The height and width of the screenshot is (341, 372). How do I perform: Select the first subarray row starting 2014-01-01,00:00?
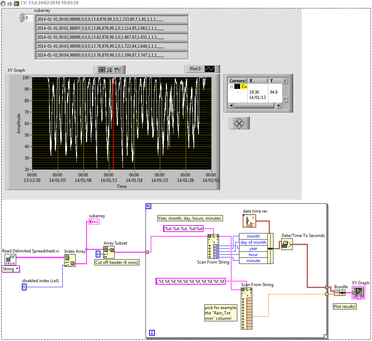coord(112,19)
